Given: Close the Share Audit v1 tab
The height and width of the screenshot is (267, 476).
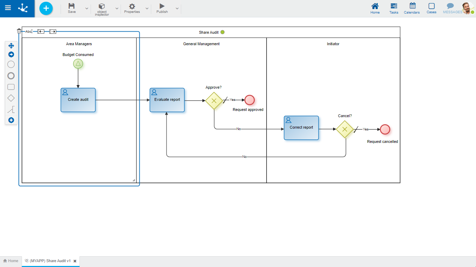Looking at the screenshot, I should [75, 261].
